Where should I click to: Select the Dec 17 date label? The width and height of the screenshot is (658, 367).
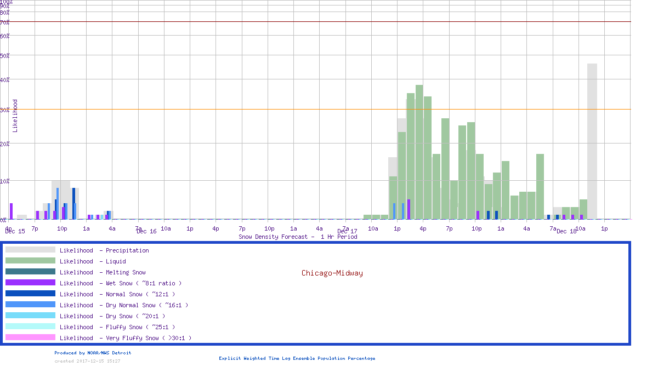pos(347,232)
